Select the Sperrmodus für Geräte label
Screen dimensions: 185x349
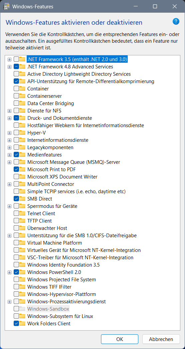coord(52,206)
